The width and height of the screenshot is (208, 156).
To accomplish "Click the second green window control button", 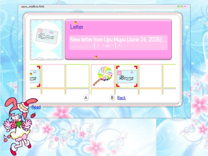I will (181, 7).
